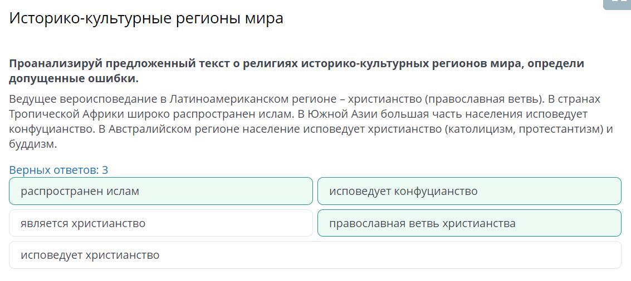631x281 pixels.
Task: Deselect the answer "распространен ислам"
Action: click(x=161, y=191)
